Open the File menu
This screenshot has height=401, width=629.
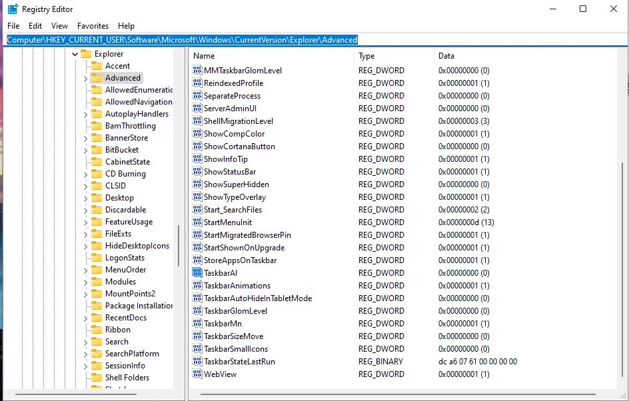[x=13, y=26]
